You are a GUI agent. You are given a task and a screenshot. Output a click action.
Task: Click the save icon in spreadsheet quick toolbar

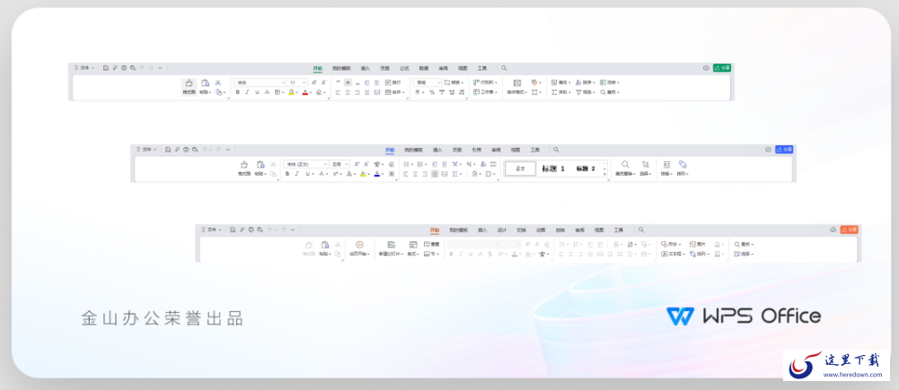(106, 68)
